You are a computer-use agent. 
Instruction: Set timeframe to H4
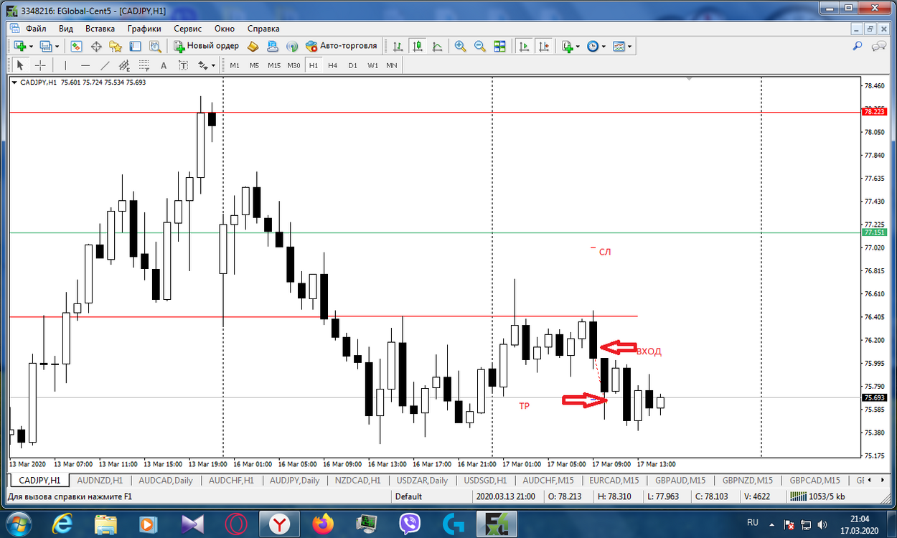[332, 65]
